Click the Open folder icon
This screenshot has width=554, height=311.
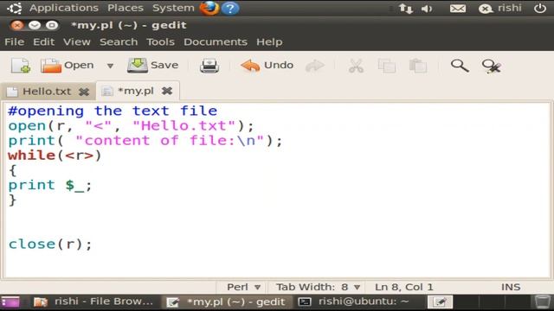point(51,66)
